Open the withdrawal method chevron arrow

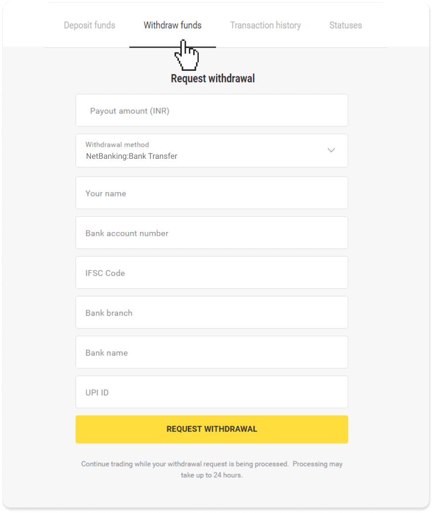click(331, 150)
